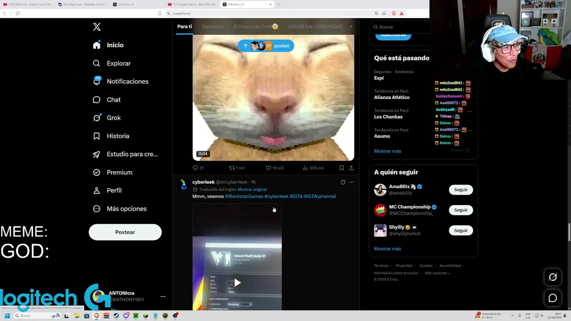Expand footer Más opciones link
Viewport: 571px width, 321px height.
pyautogui.click(x=438, y=273)
